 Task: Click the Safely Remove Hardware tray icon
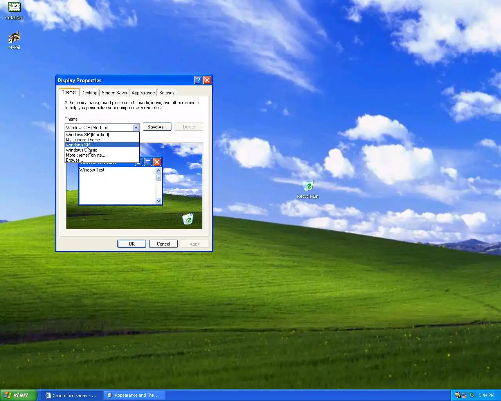point(472,395)
